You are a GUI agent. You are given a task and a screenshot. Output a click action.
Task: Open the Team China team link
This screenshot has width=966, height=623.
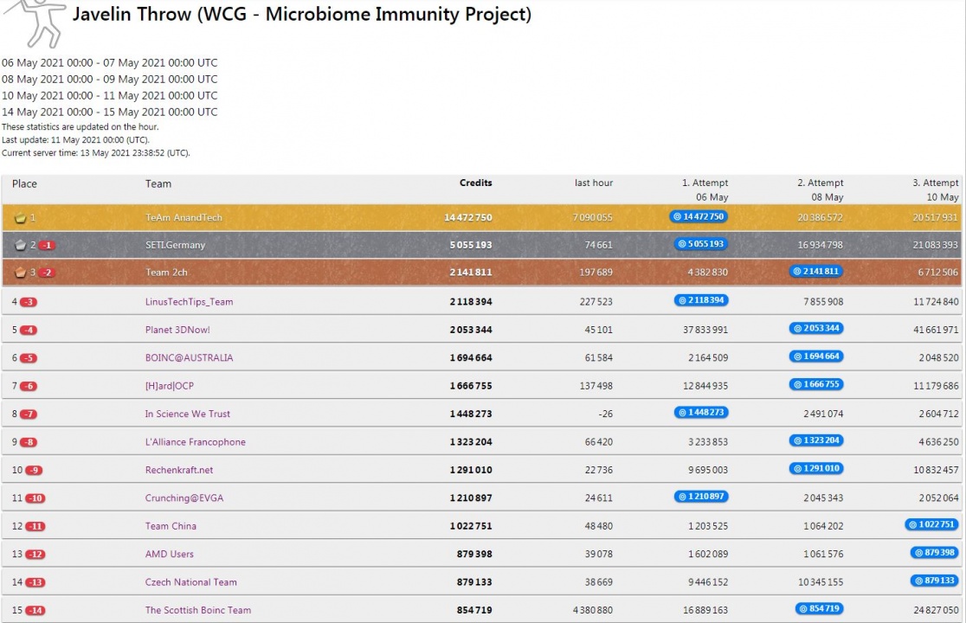pos(171,526)
